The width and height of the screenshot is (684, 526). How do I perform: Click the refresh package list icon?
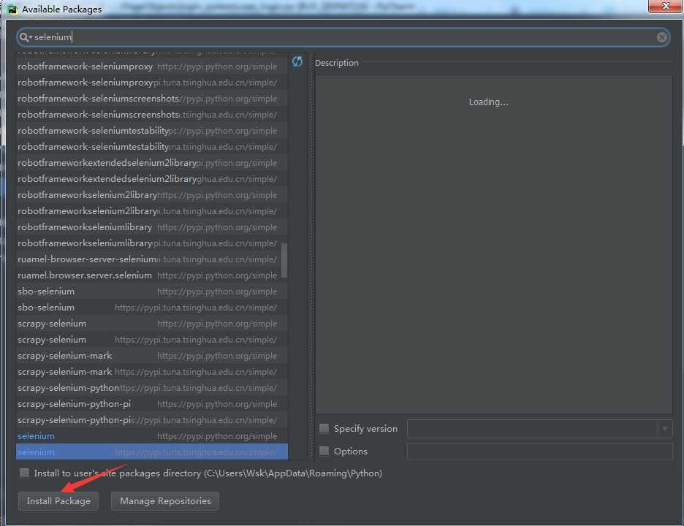(x=297, y=61)
